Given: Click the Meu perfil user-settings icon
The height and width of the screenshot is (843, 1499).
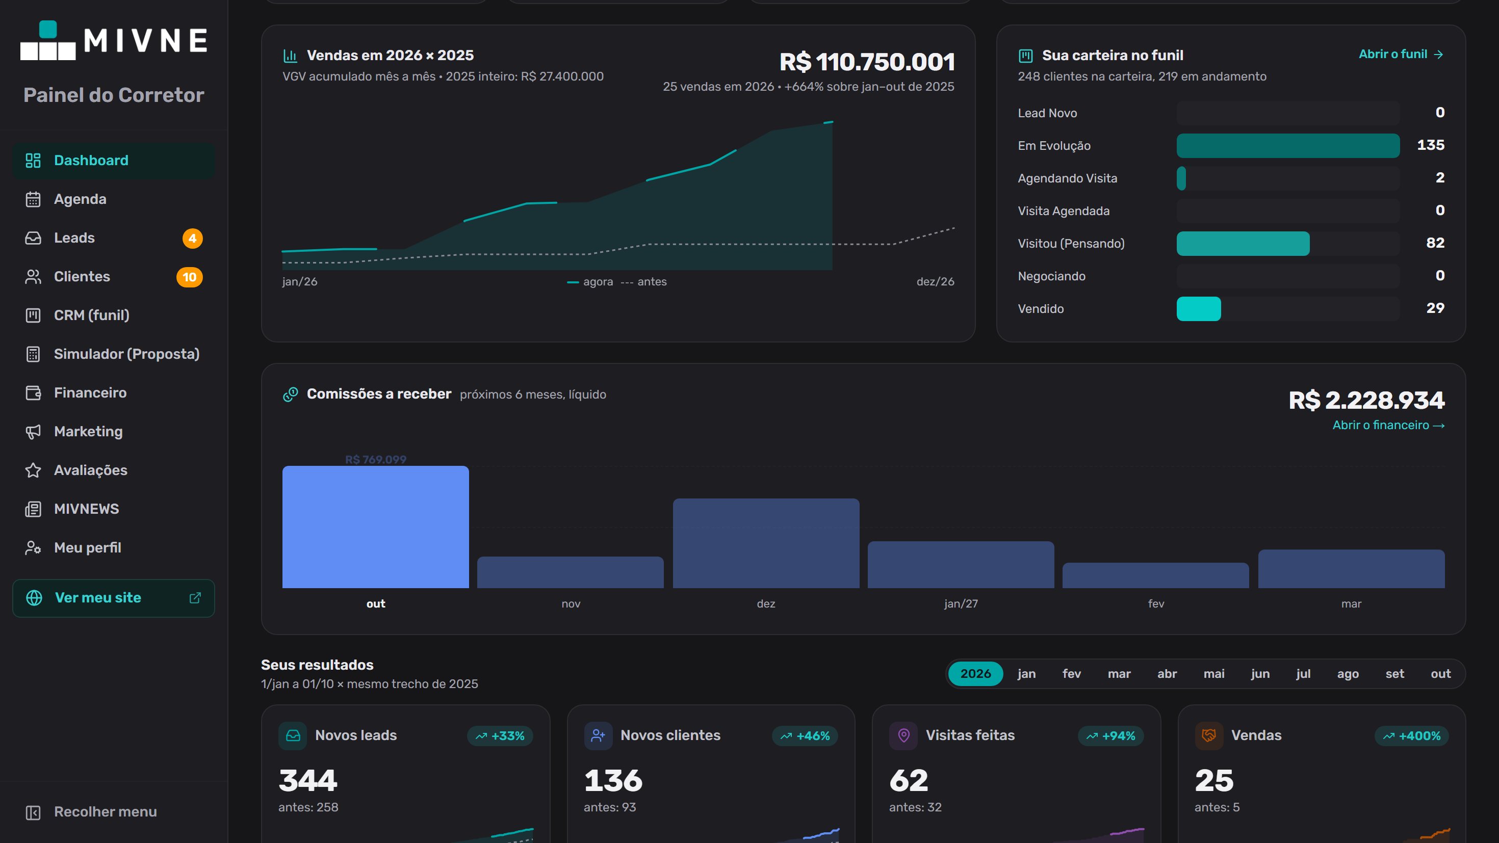Looking at the screenshot, I should (x=33, y=548).
